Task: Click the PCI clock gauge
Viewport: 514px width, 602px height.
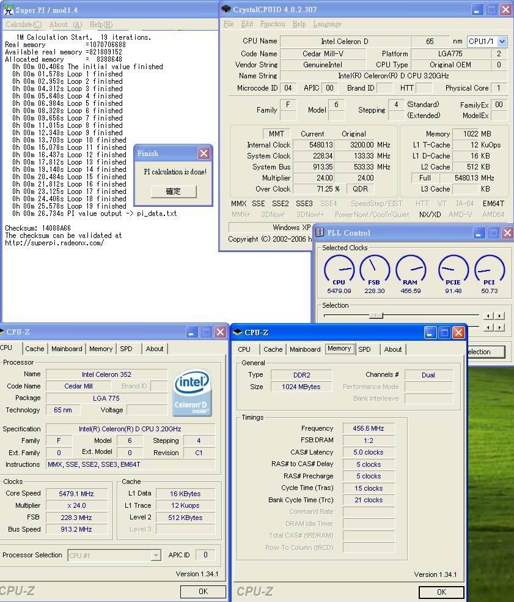Action: point(490,270)
